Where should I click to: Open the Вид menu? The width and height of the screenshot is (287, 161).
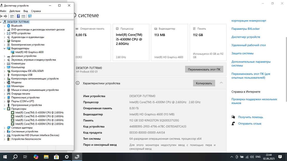[x=26, y=11]
